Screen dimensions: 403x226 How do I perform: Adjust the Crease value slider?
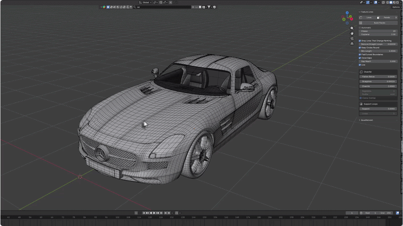(x=378, y=31)
